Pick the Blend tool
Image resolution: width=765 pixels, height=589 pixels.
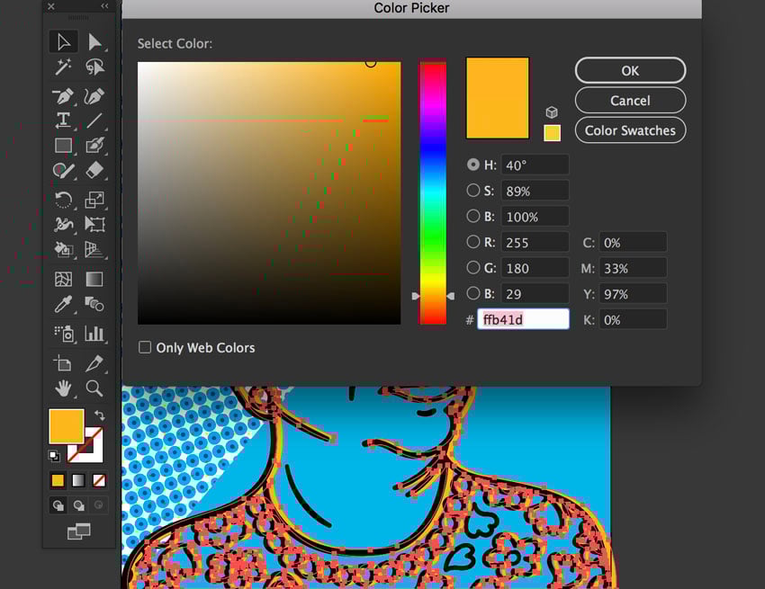coord(94,304)
